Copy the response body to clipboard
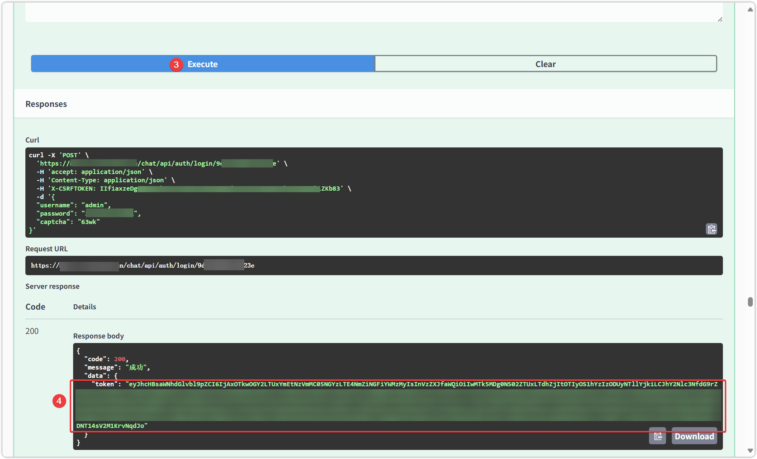This screenshot has width=757, height=459. coord(657,436)
